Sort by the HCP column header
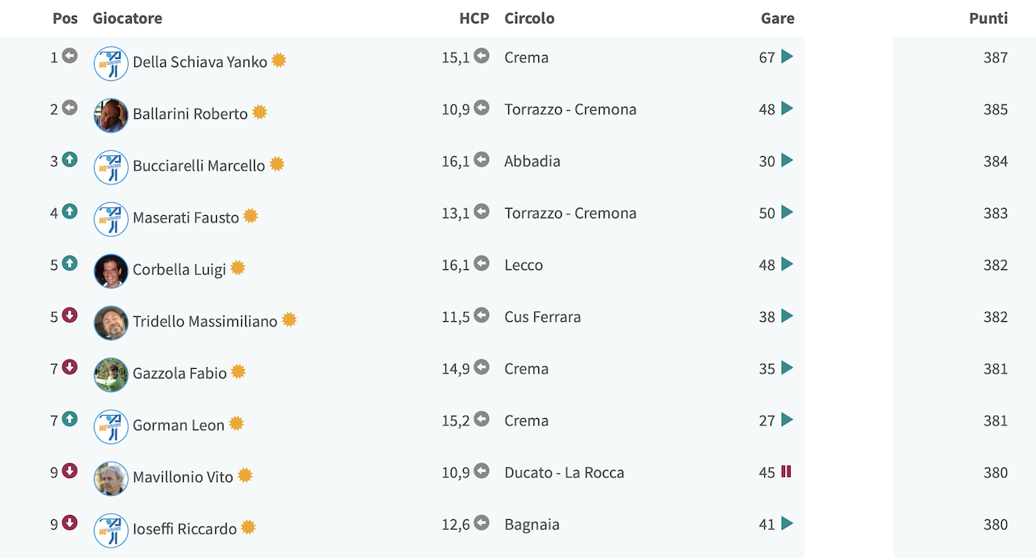This screenshot has width=1036, height=558. [x=474, y=18]
